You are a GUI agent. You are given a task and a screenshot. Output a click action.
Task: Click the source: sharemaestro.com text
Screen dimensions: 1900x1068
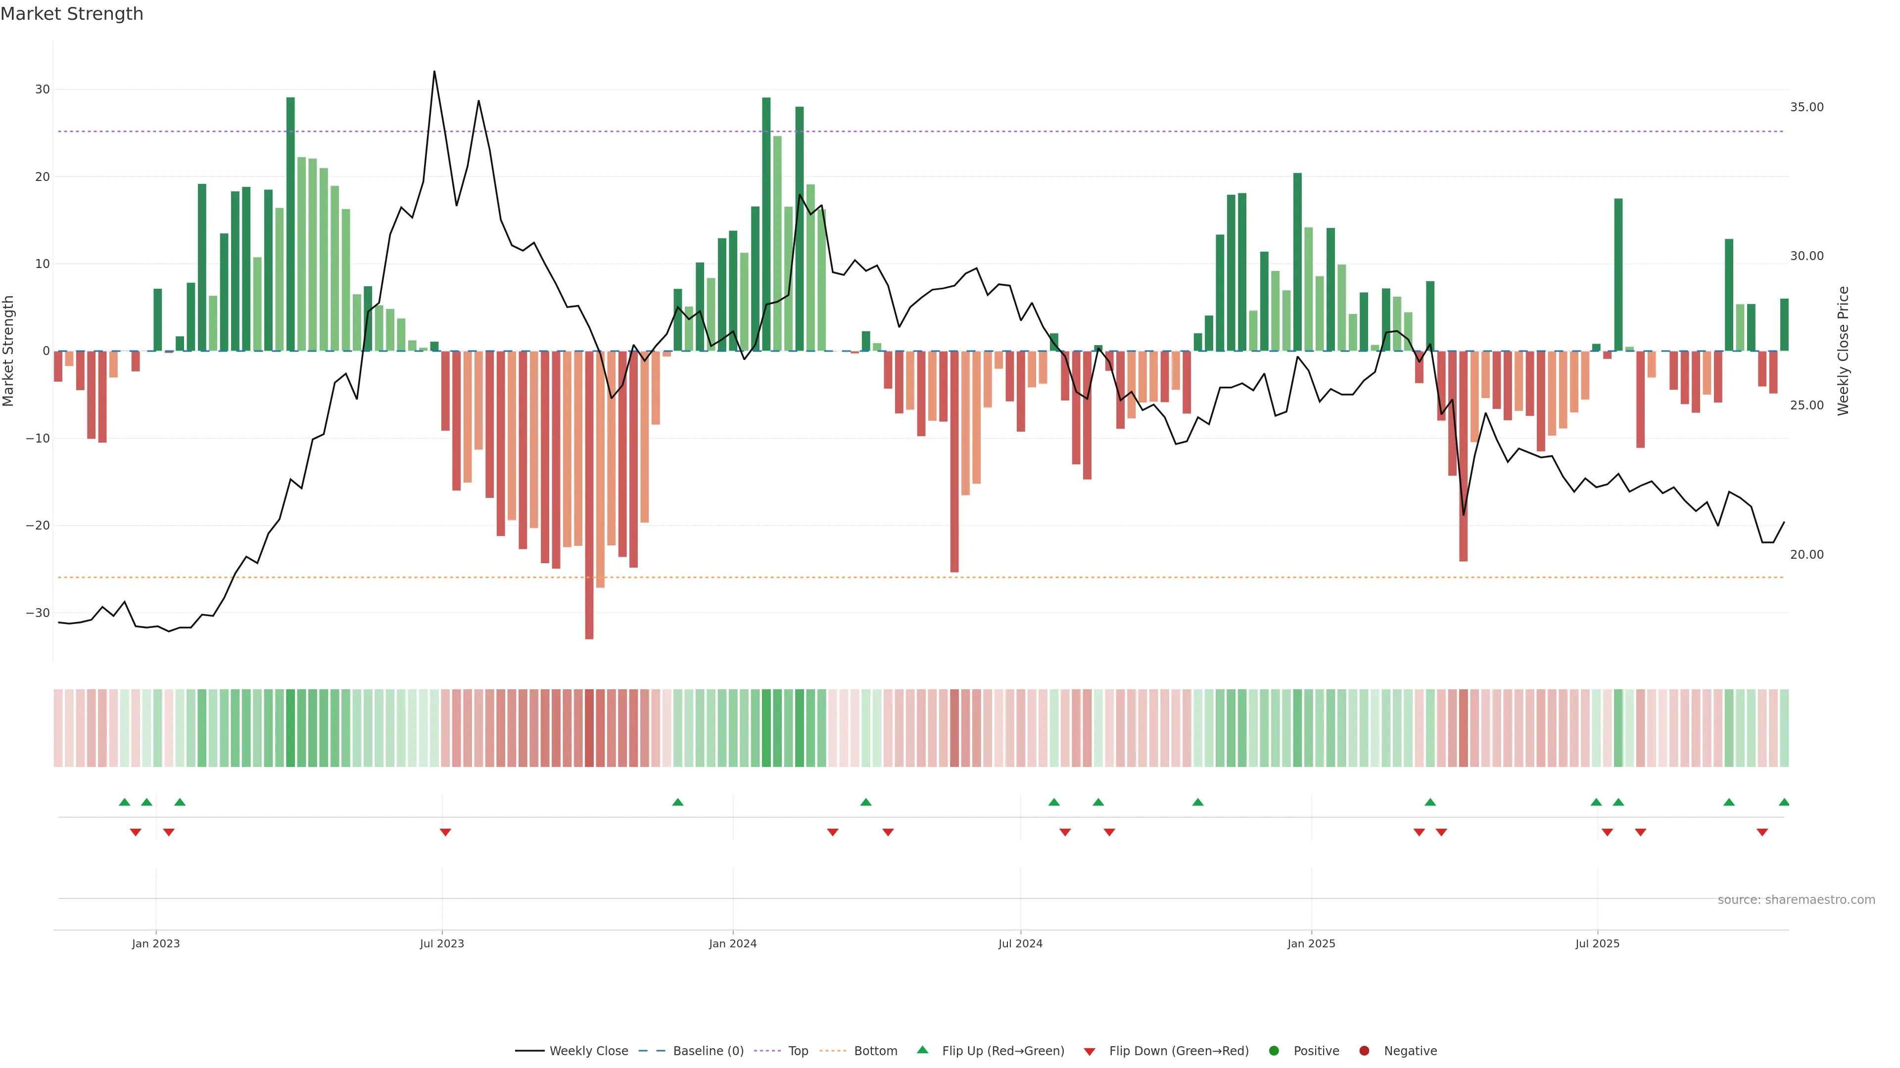point(1796,899)
